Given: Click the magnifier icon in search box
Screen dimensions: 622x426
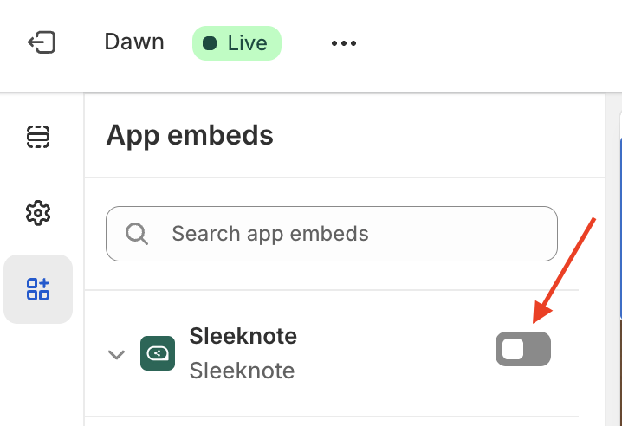Looking at the screenshot, I should click(137, 234).
